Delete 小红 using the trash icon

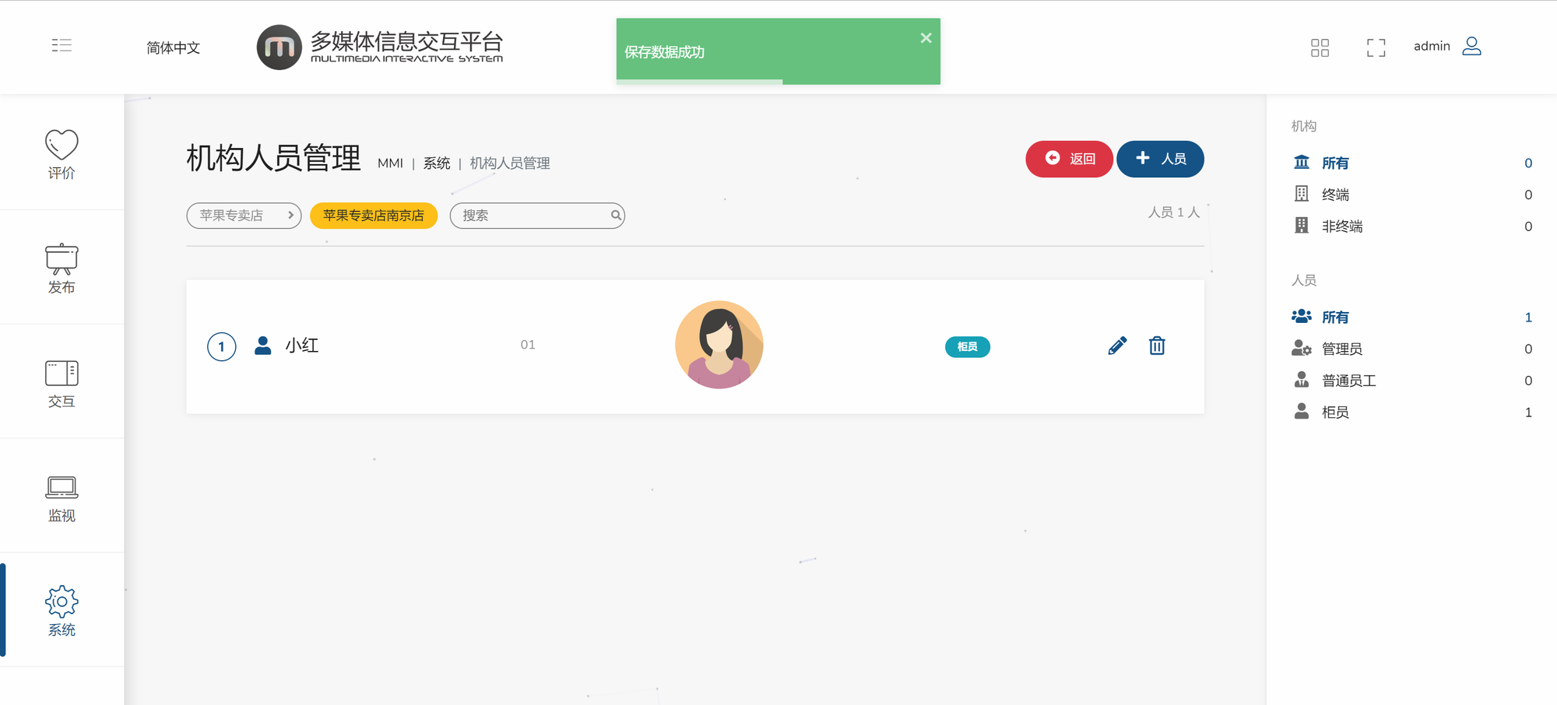pyautogui.click(x=1157, y=345)
